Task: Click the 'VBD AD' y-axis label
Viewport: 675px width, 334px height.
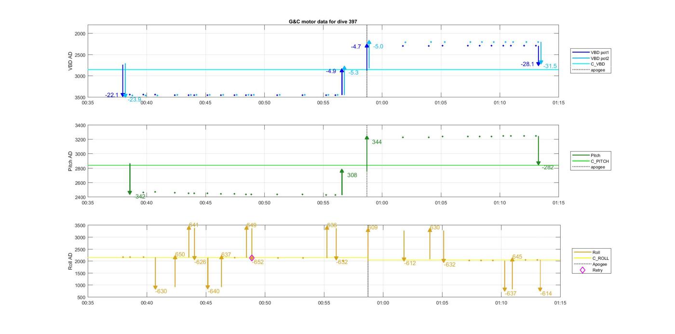Action: [x=70, y=61]
